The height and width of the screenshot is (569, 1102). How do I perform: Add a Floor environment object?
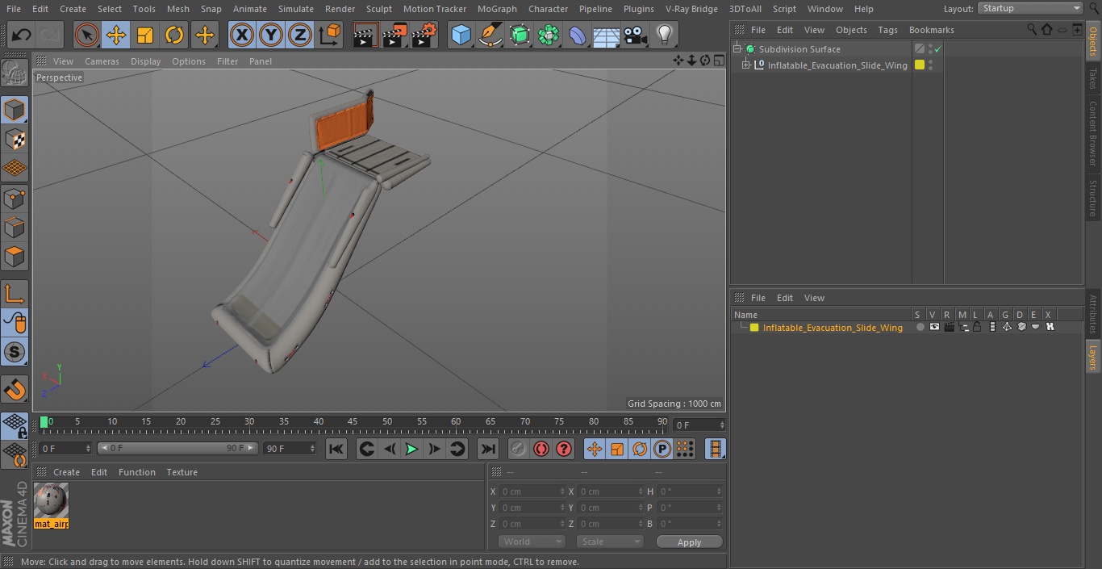tap(606, 35)
